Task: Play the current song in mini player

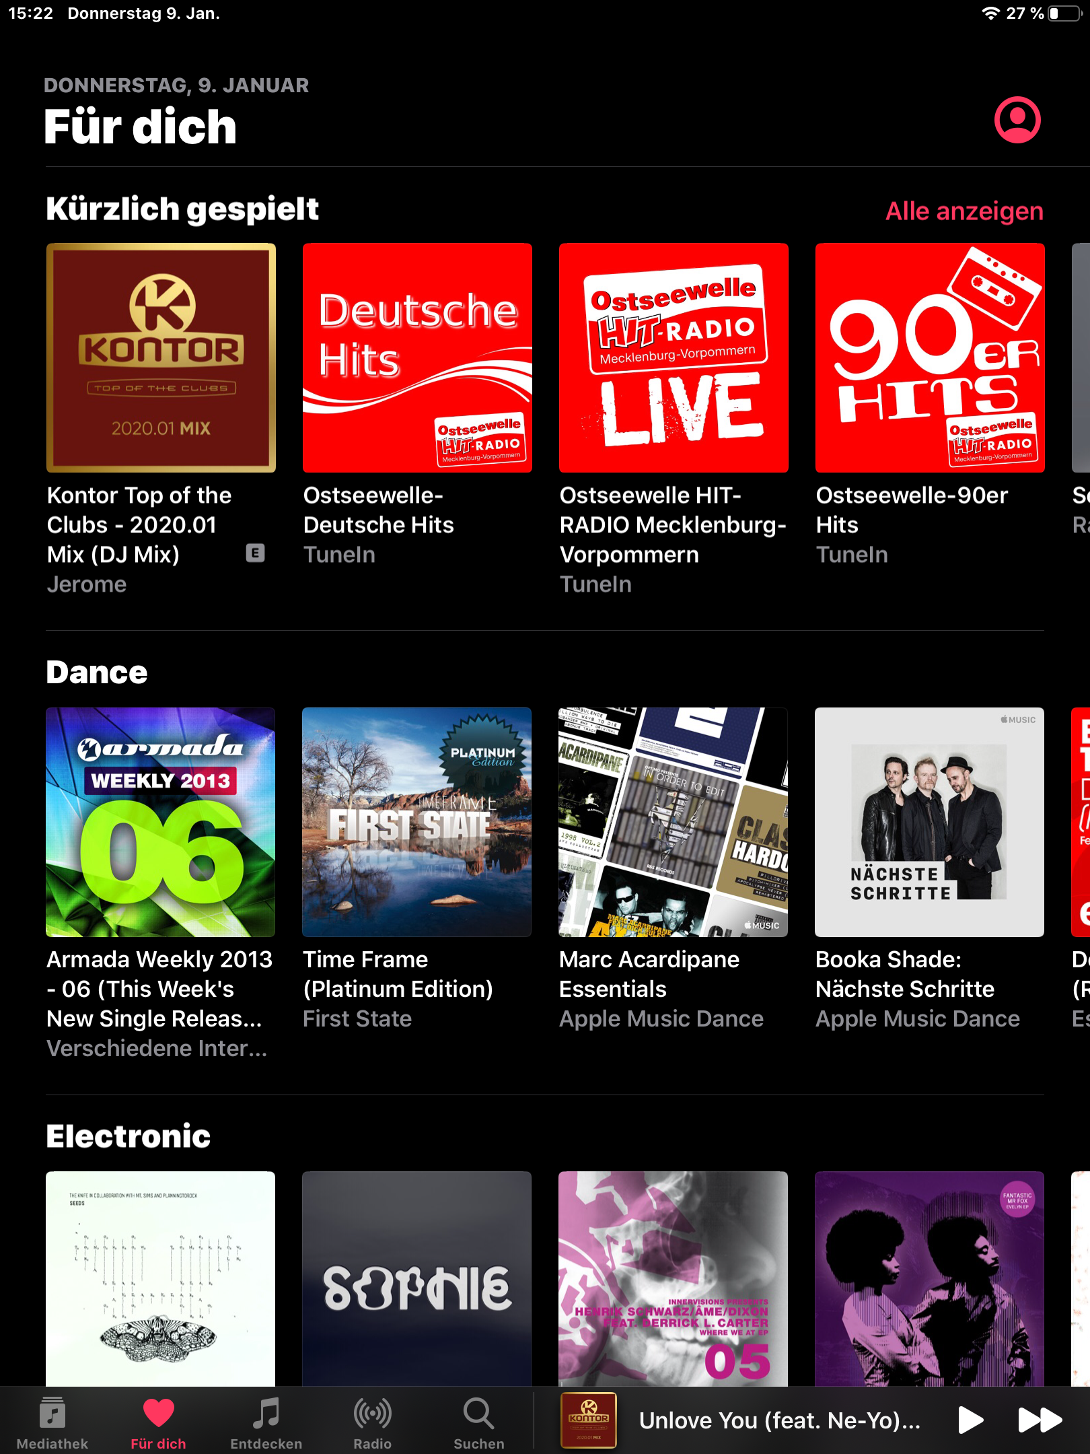Action: click(x=970, y=1420)
